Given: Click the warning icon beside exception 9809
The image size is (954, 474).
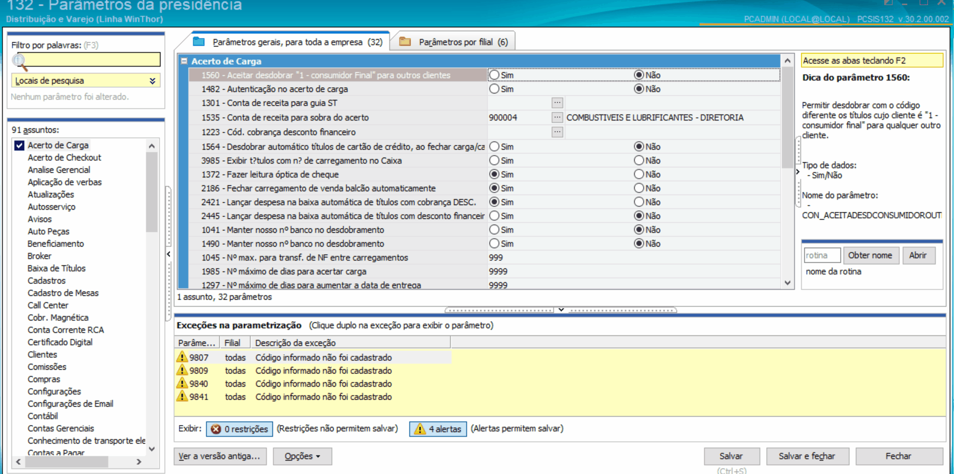Looking at the screenshot, I should click(182, 370).
